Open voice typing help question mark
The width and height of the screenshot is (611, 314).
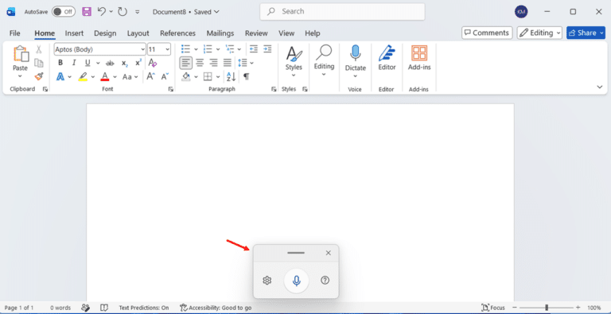(325, 280)
